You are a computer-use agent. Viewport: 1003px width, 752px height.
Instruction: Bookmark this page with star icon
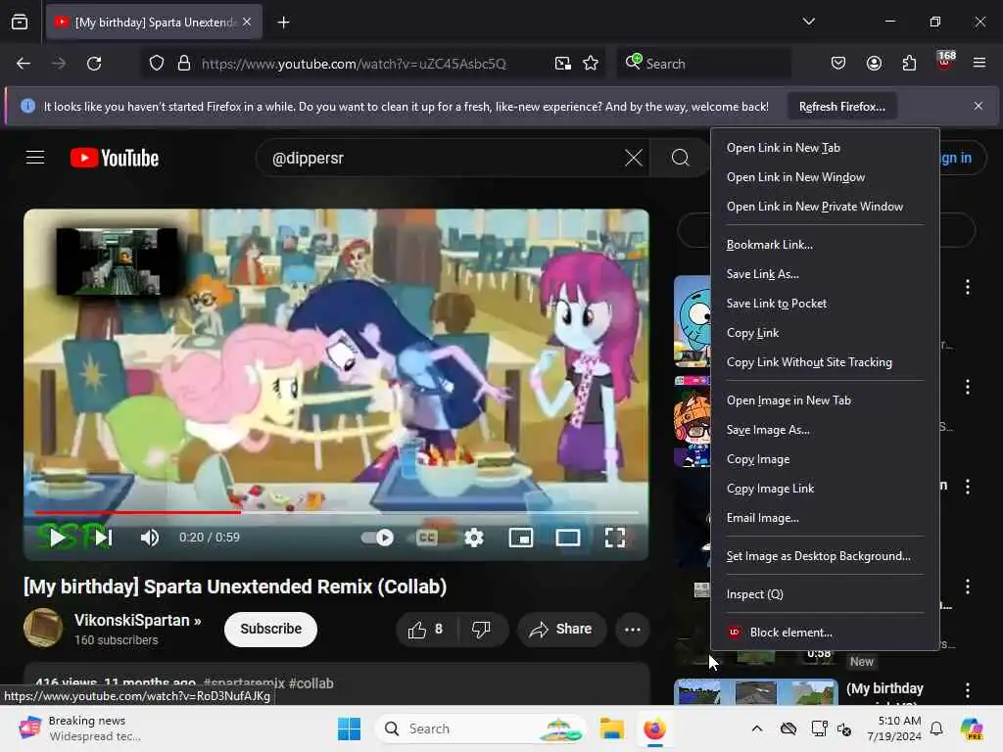tap(591, 64)
